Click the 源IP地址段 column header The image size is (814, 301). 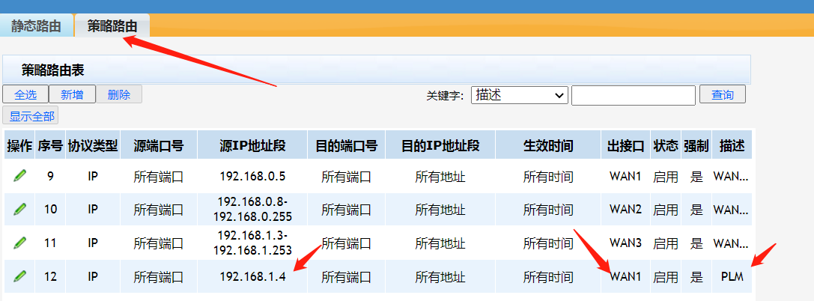click(x=252, y=146)
